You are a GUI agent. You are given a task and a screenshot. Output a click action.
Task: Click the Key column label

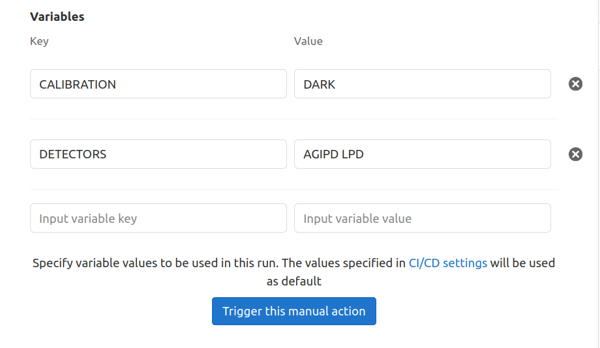(39, 41)
